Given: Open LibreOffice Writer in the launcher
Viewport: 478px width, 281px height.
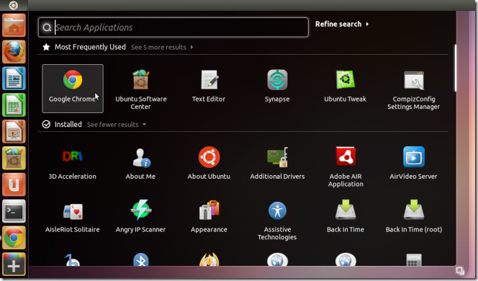Looking at the screenshot, I should coord(14,79).
